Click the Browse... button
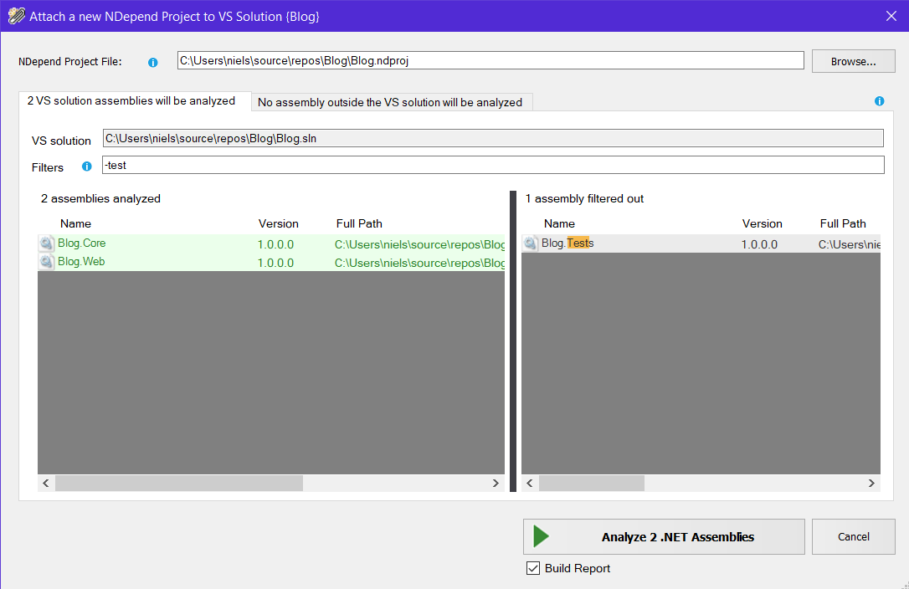The height and width of the screenshot is (589, 909). [x=854, y=61]
